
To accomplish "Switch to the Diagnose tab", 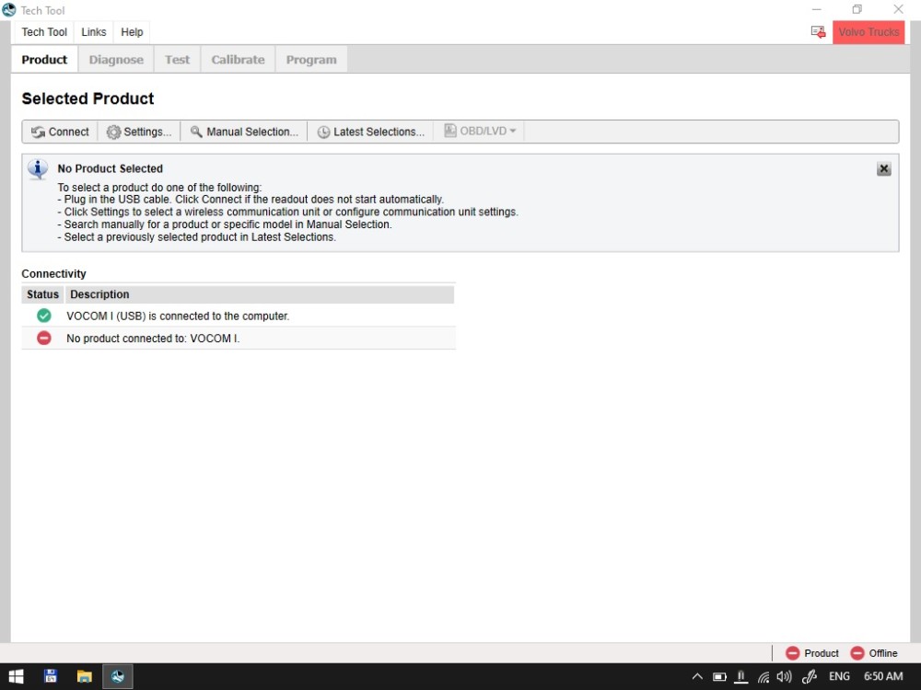I will click(x=116, y=60).
